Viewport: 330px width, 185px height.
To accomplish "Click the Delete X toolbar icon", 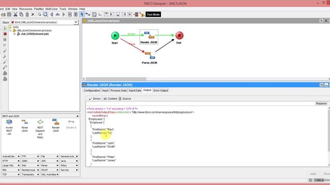I will click(33, 14).
